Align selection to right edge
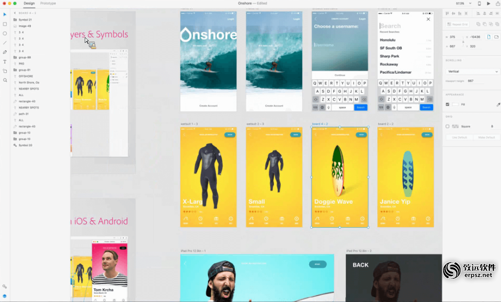 tap(491, 13)
